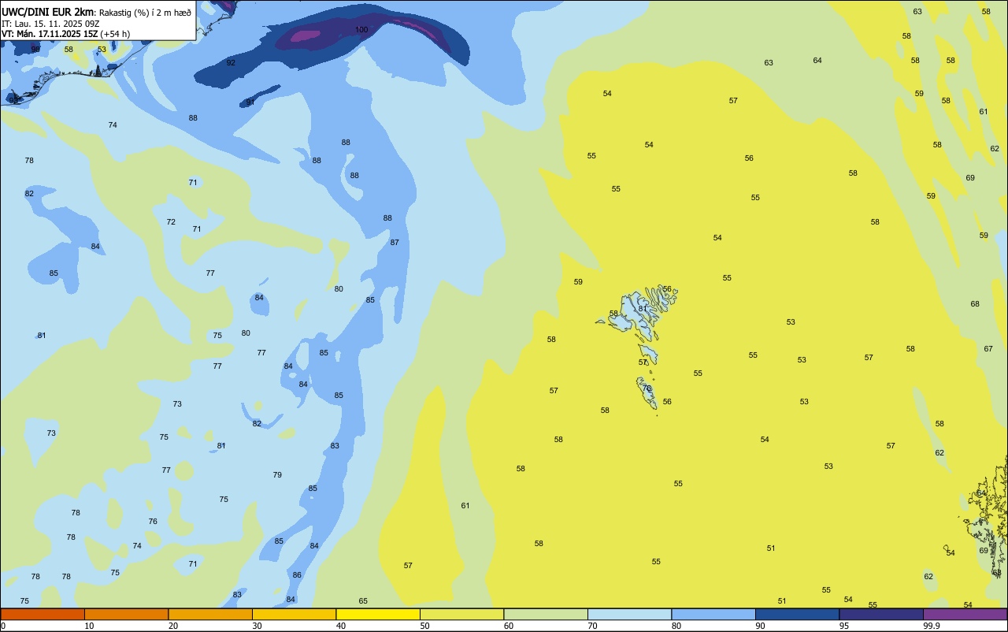Click the '40' legend tick label
Screen dimensions: 1008x632
click(341, 626)
